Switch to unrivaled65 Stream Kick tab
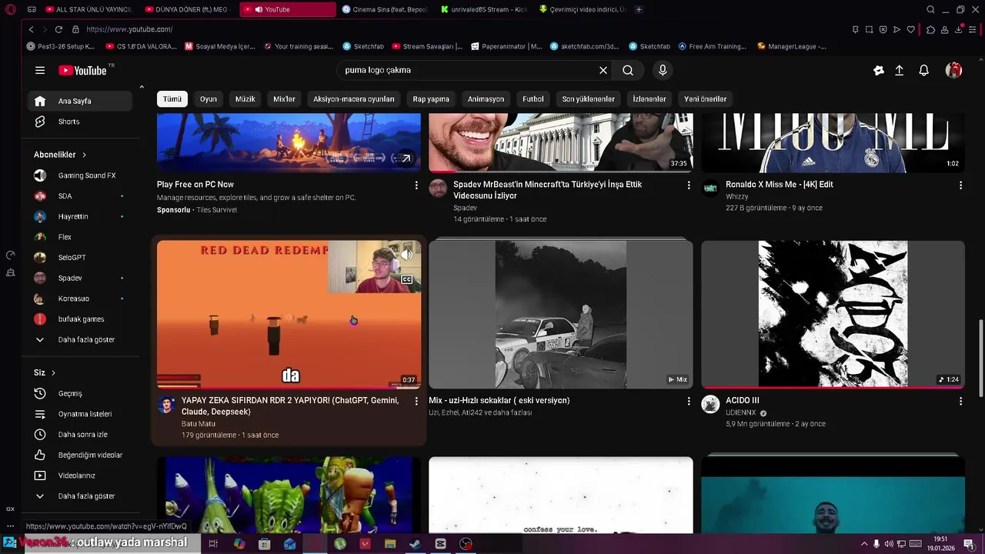The image size is (985, 554). coord(483,9)
